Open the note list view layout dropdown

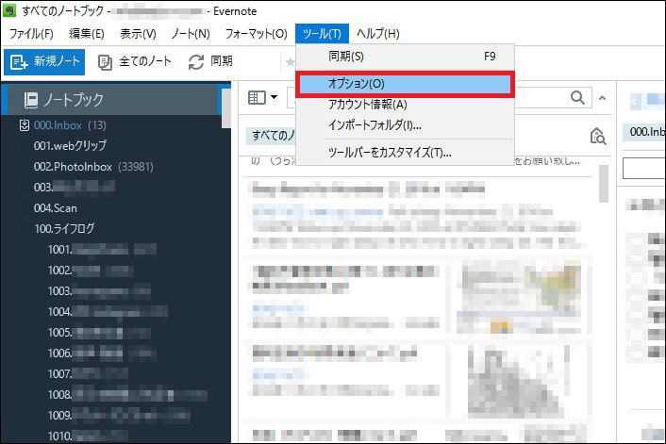pos(262,98)
